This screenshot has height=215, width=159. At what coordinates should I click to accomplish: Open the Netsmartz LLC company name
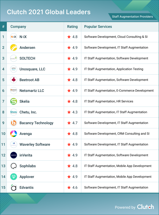(32, 91)
